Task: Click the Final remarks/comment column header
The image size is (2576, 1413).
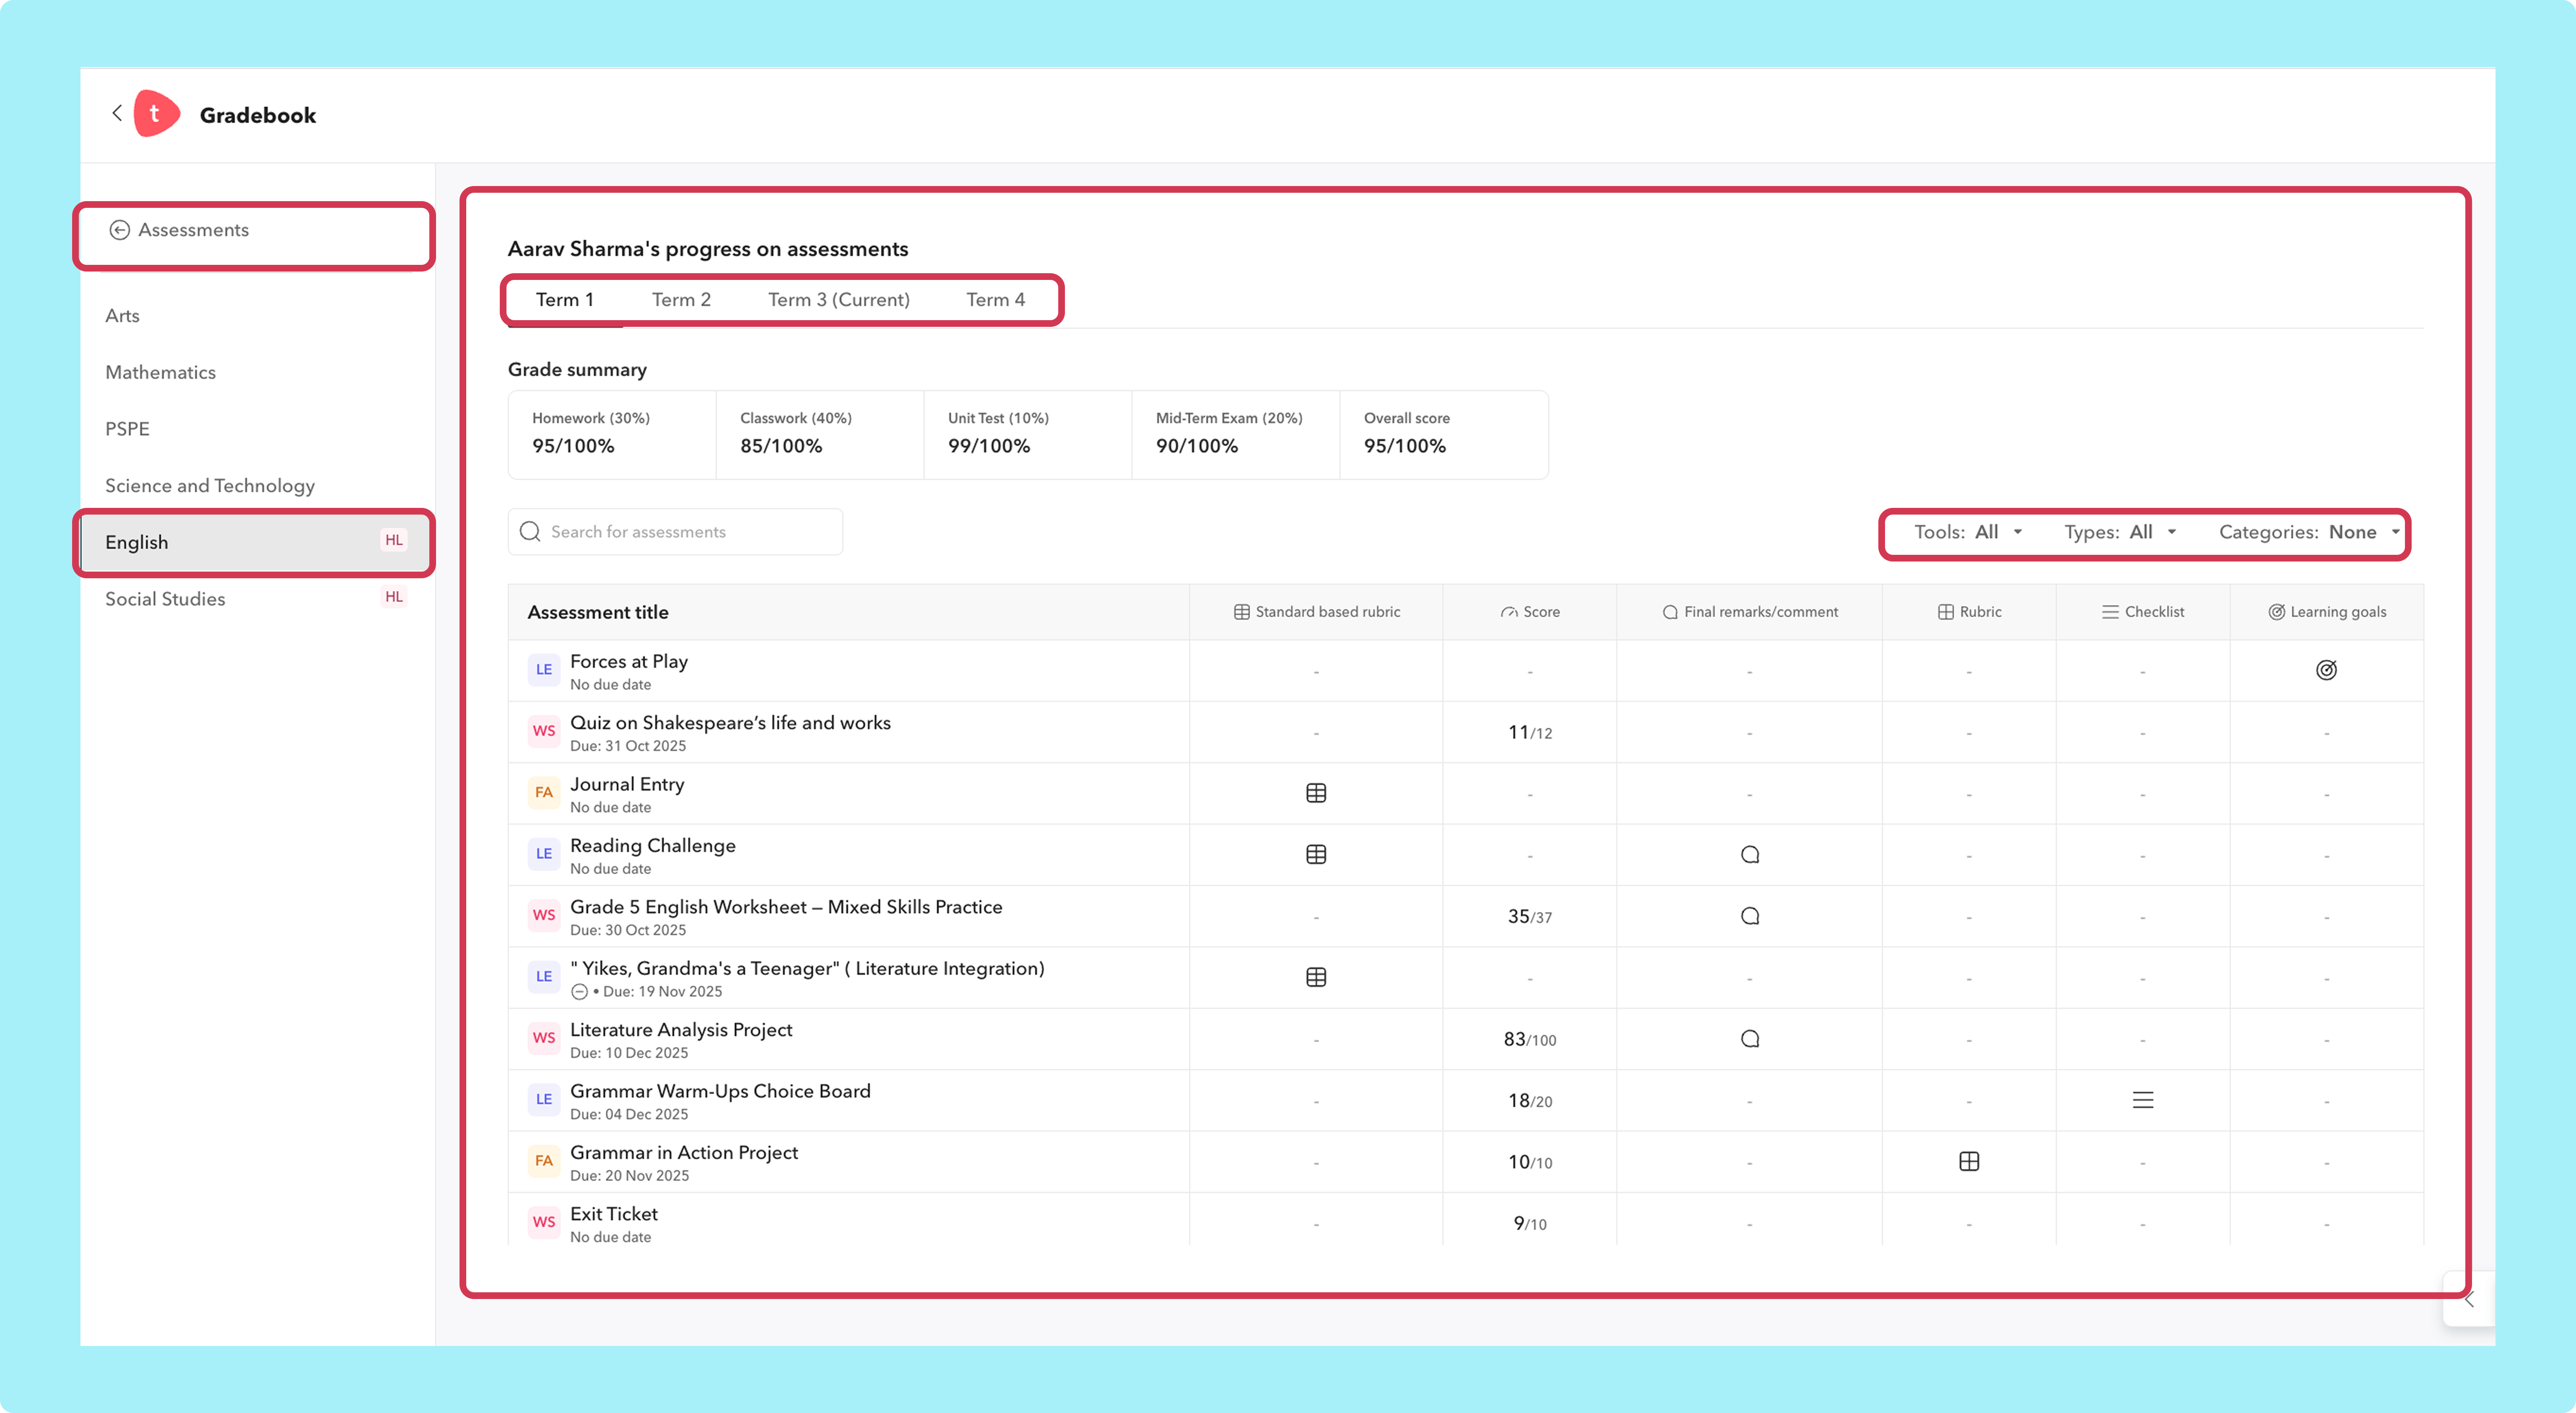Action: coord(1750,611)
